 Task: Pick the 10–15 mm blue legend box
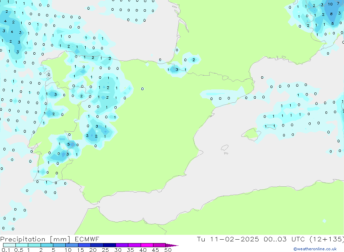pos(72,245)
